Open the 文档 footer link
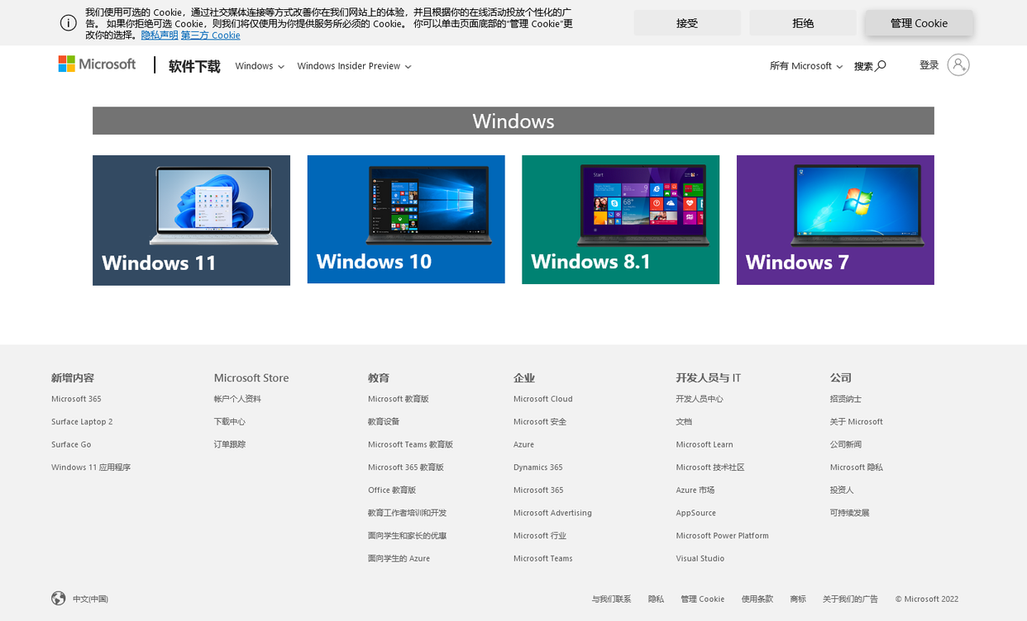Image resolution: width=1027 pixels, height=621 pixels. point(684,422)
